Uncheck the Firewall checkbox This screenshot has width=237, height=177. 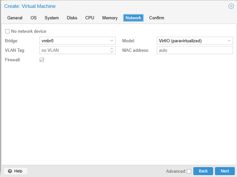click(x=42, y=60)
